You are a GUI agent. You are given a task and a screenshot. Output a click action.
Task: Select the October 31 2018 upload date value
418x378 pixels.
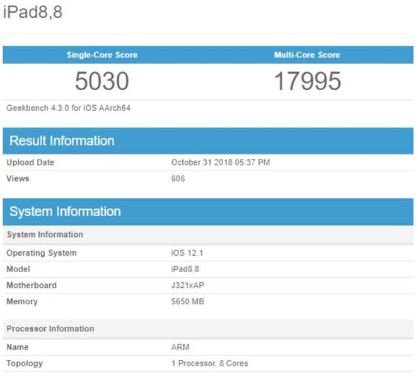221,163
